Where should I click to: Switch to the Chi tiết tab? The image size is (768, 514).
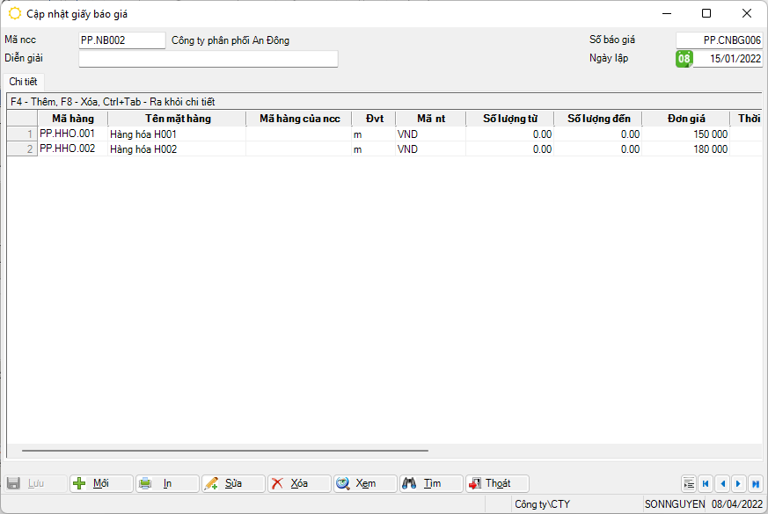click(24, 82)
